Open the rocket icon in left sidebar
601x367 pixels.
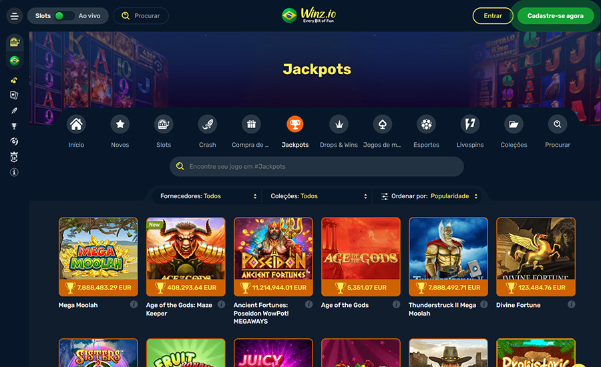pos(14,111)
